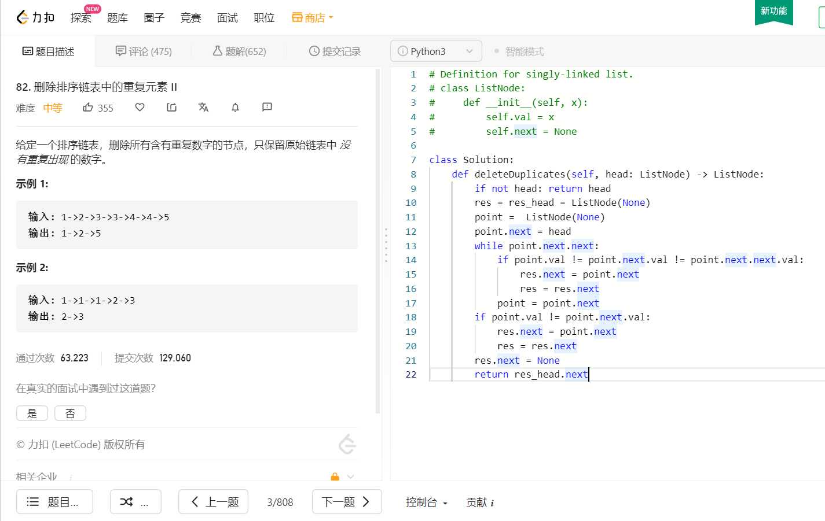Viewport: 825px width, 521px height.
Task: Expand the 控制台 console panel
Action: click(x=427, y=502)
